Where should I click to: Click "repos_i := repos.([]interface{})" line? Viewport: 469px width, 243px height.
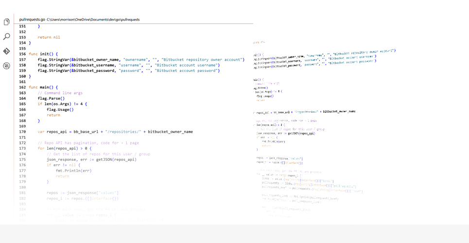point(83,199)
